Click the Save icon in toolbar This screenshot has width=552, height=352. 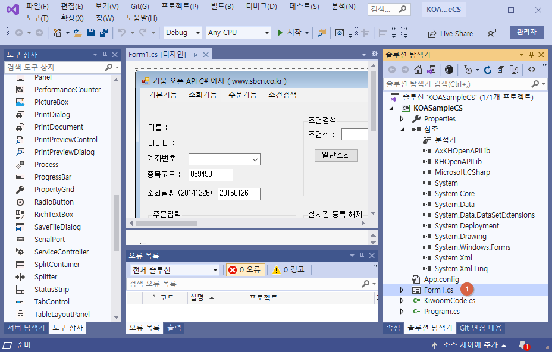tap(91, 33)
